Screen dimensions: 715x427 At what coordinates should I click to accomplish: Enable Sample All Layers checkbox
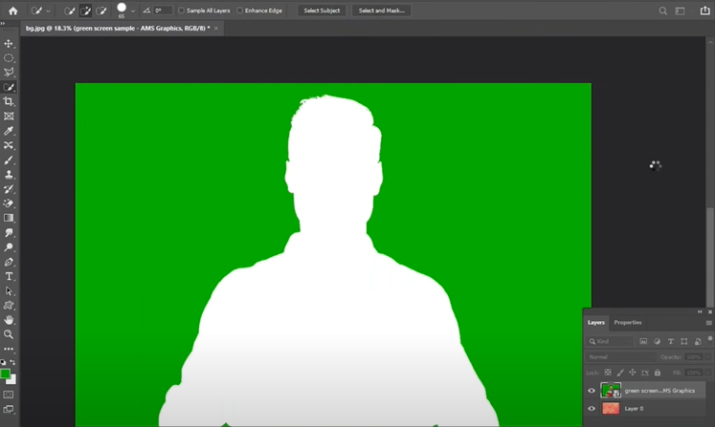coord(182,11)
